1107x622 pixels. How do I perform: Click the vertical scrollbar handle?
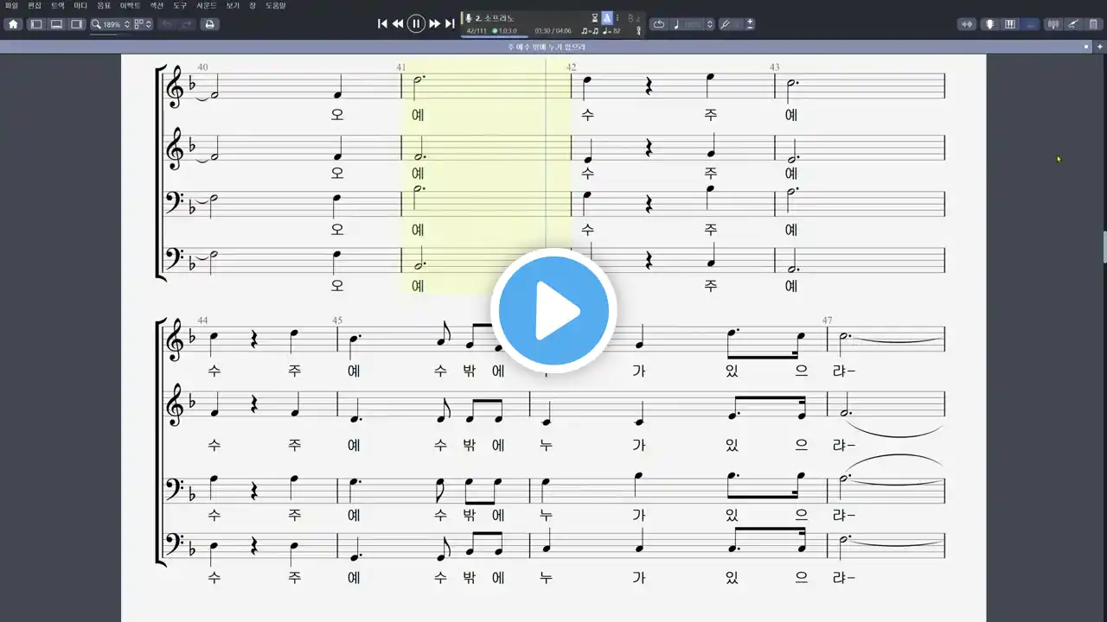click(1104, 246)
